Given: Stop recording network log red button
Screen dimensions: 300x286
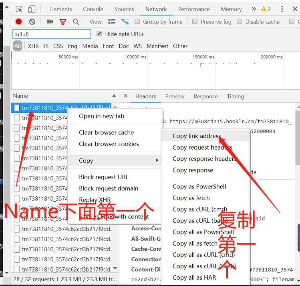Looking at the screenshot, I should point(19,22).
